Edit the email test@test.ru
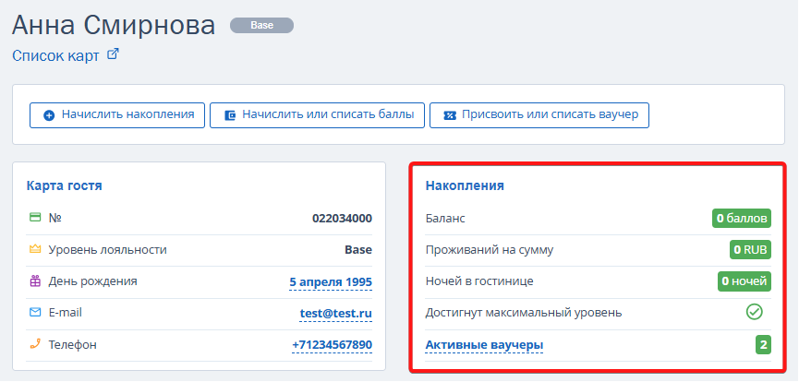This screenshot has height=382, width=799. [336, 314]
